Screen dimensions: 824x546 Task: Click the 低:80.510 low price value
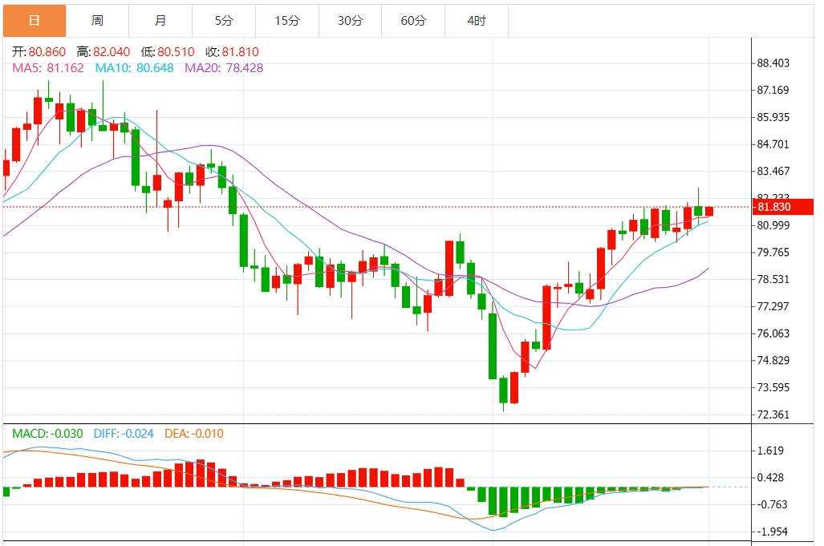point(168,52)
